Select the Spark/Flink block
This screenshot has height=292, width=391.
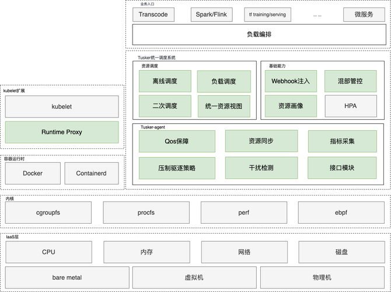tap(211, 15)
